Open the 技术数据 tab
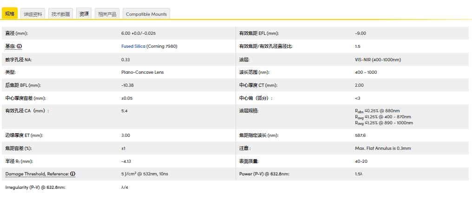The height and width of the screenshot is (199, 472). tap(60, 14)
